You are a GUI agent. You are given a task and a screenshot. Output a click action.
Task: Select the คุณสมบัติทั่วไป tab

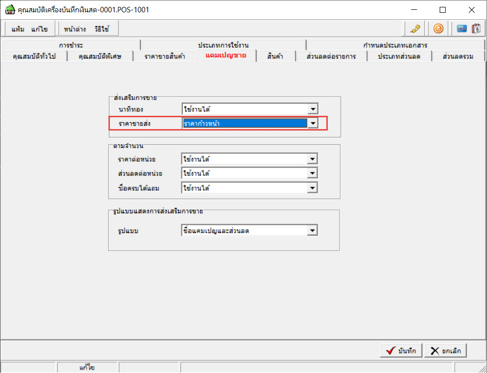(x=34, y=56)
